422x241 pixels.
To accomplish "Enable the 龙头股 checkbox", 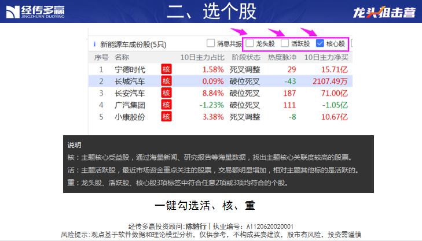I will click(249, 43).
